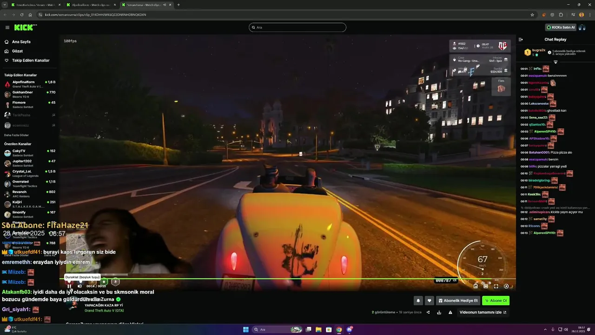The height and width of the screenshot is (335, 595).
Task: Open Overrated Teamfight Tactics channel
Action: 30,184
